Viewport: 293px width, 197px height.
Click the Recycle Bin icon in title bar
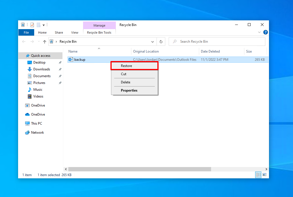pos(23,25)
